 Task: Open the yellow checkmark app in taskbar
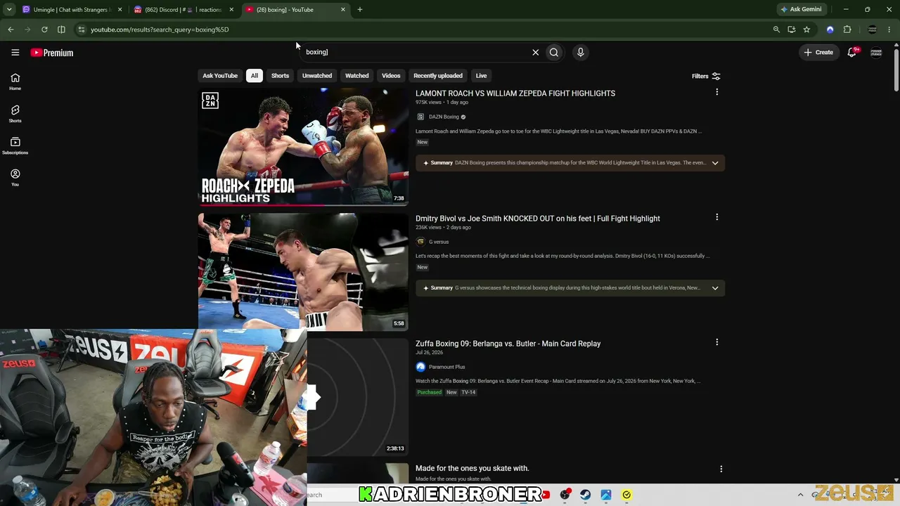tap(626, 495)
